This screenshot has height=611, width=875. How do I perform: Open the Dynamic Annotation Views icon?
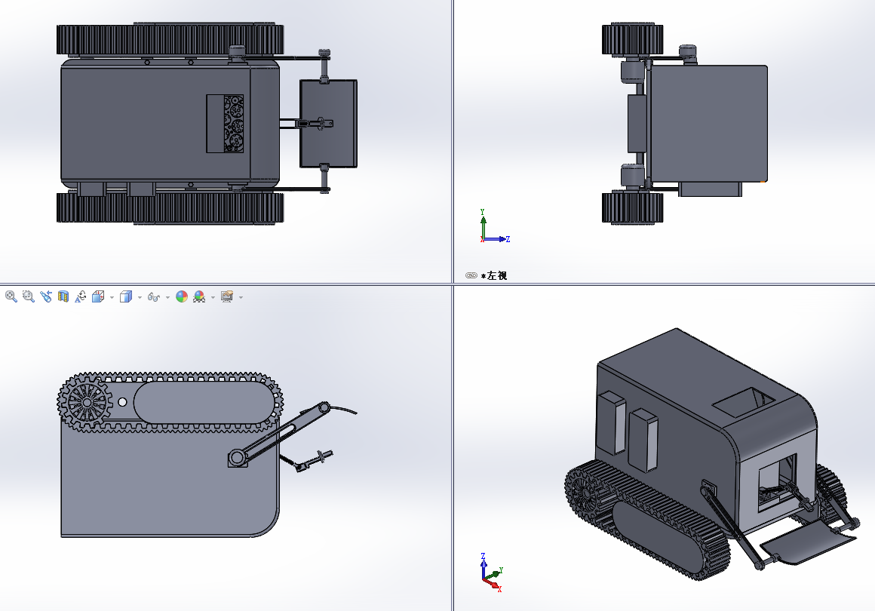[x=81, y=297]
